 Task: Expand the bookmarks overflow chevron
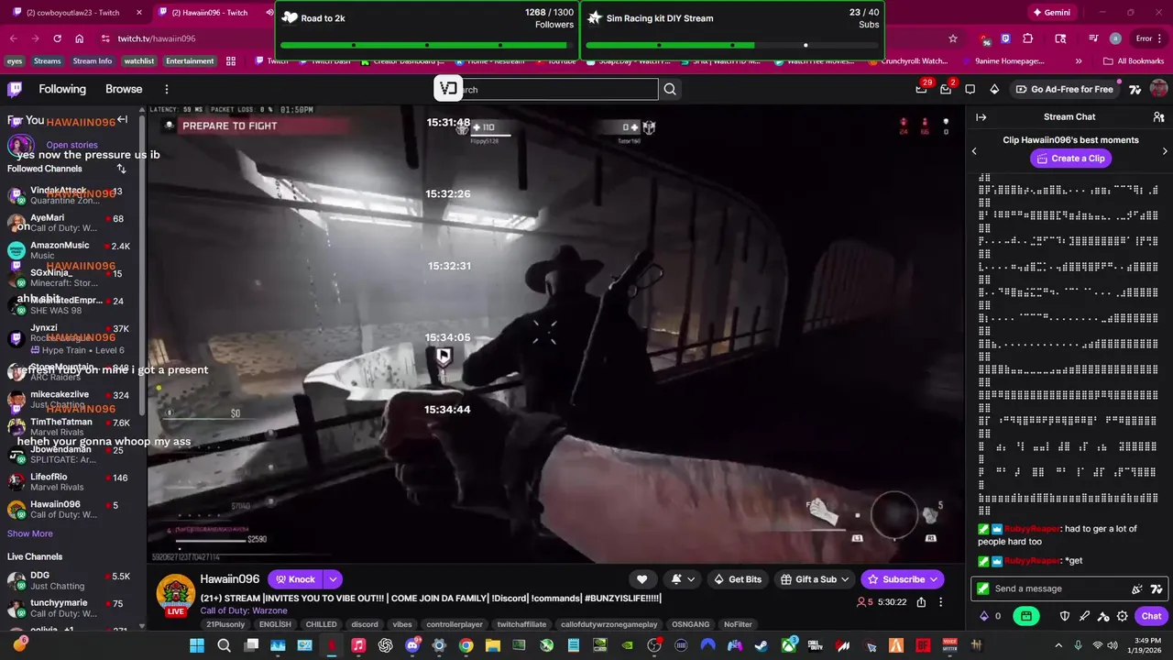point(1079,61)
